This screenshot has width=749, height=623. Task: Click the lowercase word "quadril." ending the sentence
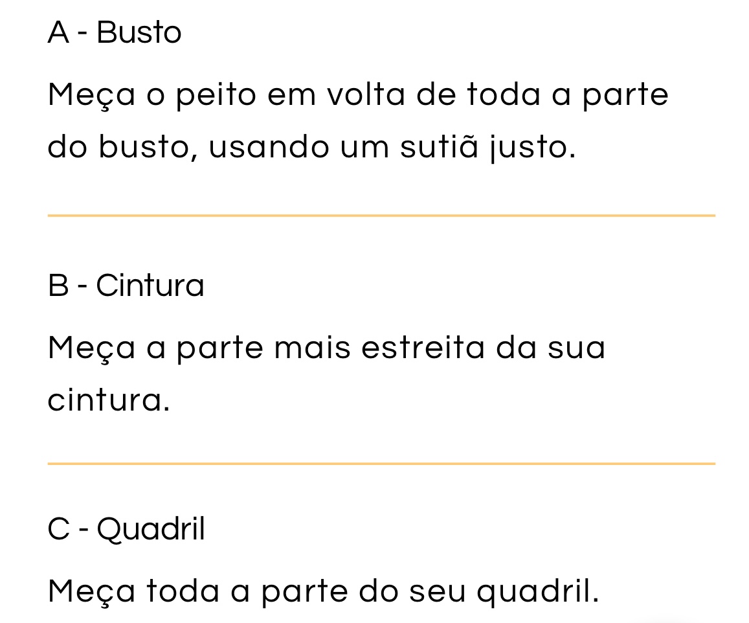click(537, 591)
